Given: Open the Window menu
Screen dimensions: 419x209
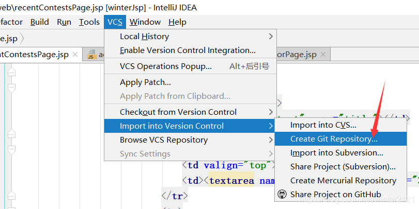Looking at the screenshot, I should click(145, 22).
